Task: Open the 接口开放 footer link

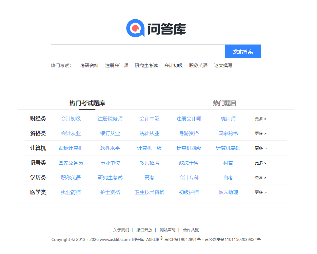Action: 144,230
